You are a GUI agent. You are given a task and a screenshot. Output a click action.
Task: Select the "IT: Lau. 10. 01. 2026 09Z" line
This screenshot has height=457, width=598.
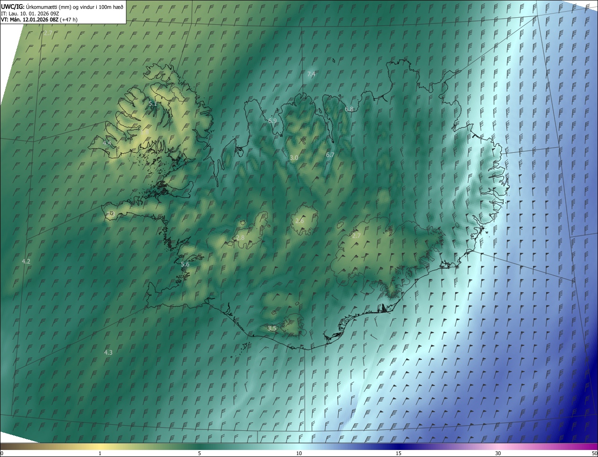click(30, 14)
